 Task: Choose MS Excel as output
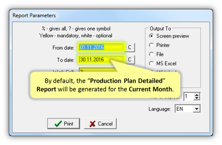point(151,64)
